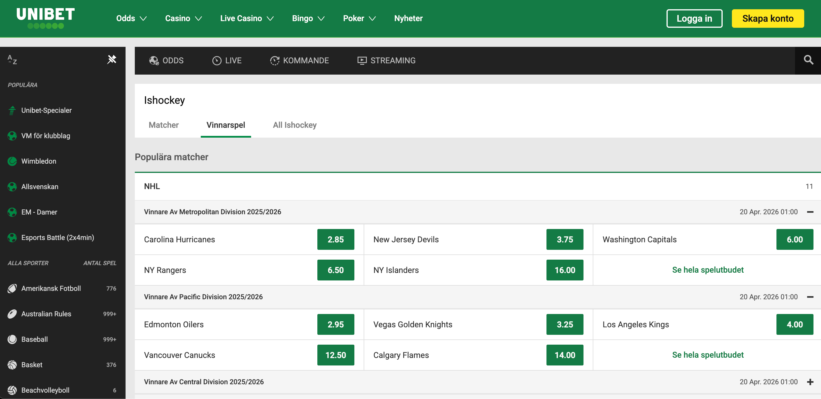Click Carolina Hurricanes team name

tap(179, 239)
